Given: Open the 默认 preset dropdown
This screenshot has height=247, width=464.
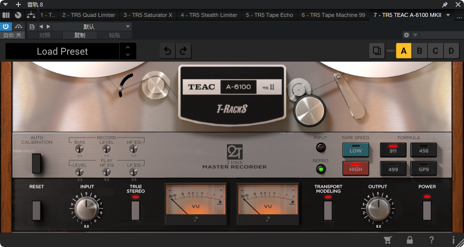Looking at the screenshot, I should pos(92,27).
